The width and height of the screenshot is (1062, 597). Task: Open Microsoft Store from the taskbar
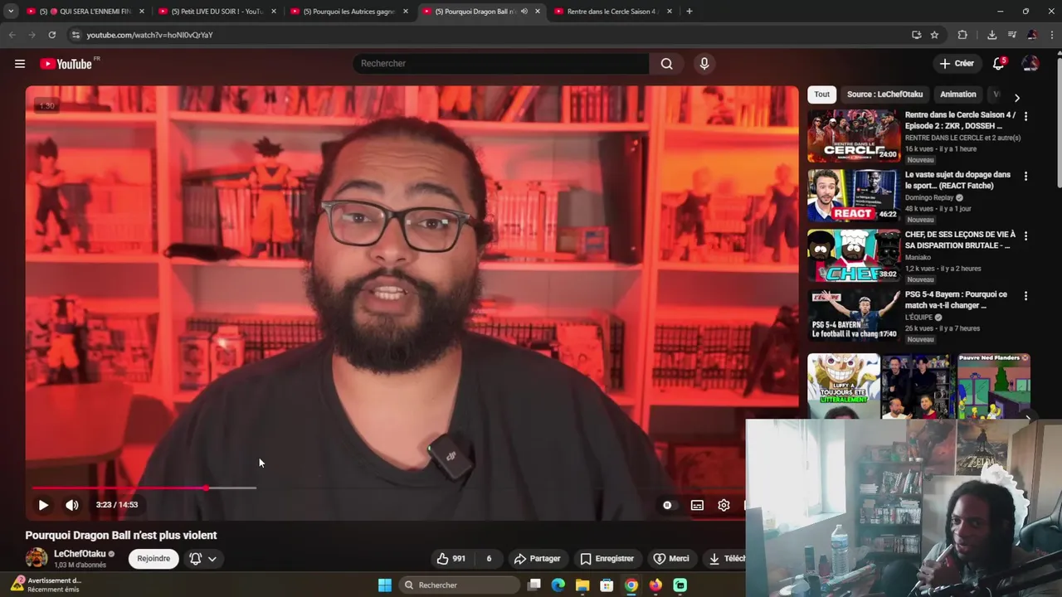[607, 585]
